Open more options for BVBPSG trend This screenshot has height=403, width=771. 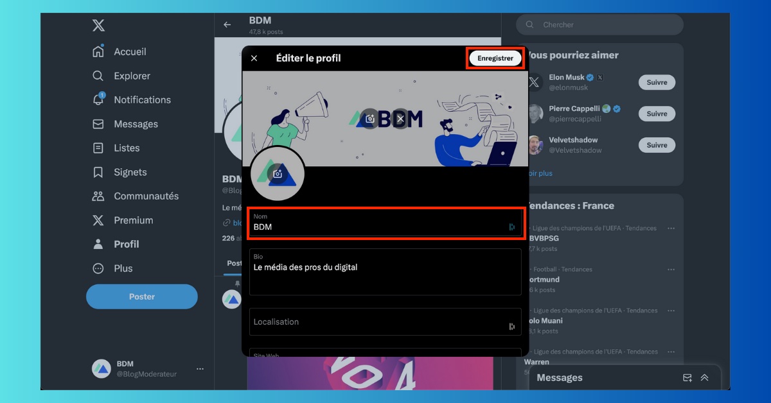(671, 228)
